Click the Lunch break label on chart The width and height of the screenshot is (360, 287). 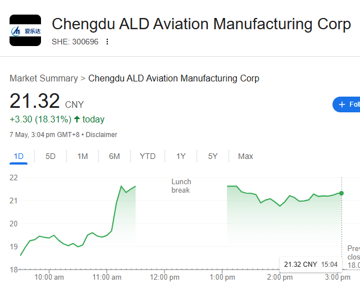point(181,186)
